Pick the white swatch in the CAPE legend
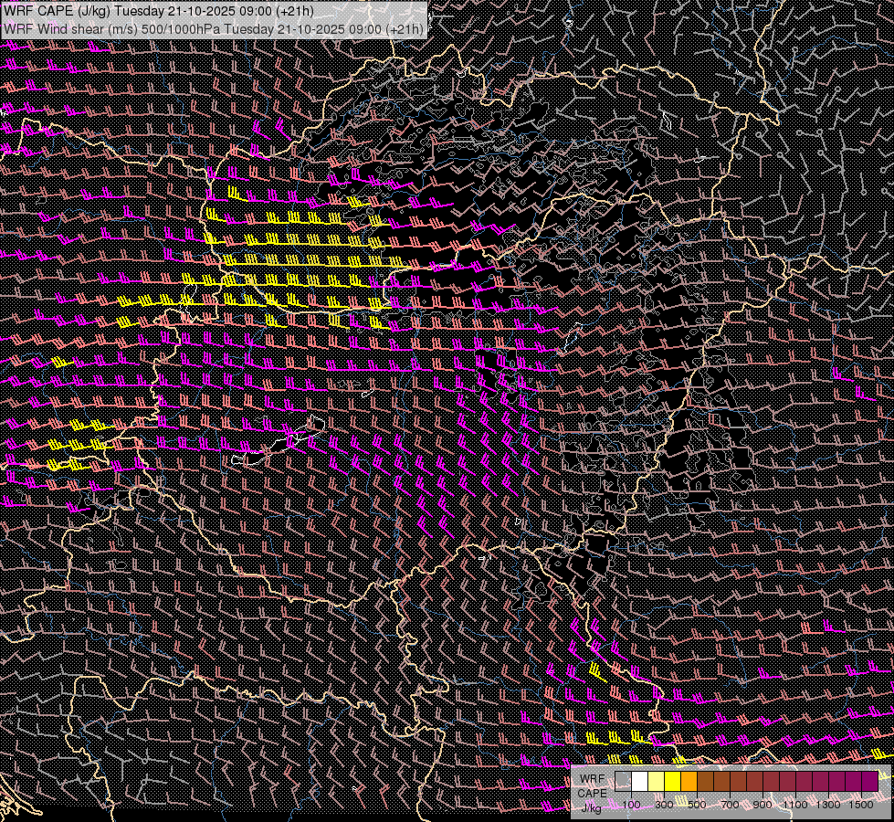Viewport: 894px width, 822px height. click(639, 781)
